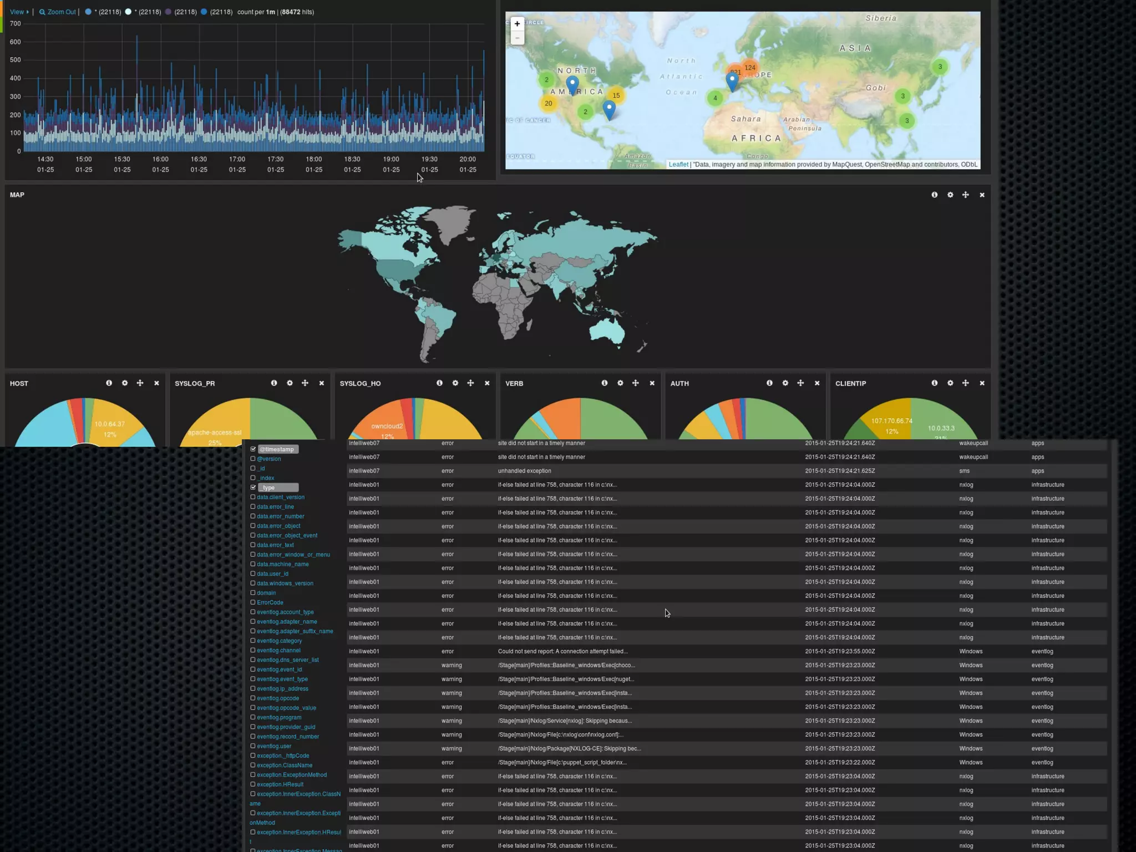This screenshot has width=1136, height=852.
Task: Check the eventlog.channel field checkbox
Action: click(253, 650)
